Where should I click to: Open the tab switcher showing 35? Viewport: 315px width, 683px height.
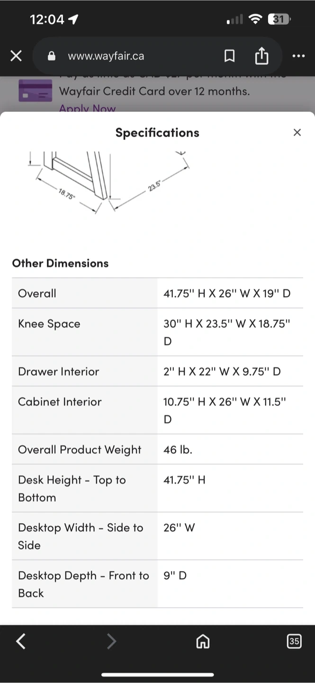[294, 642]
